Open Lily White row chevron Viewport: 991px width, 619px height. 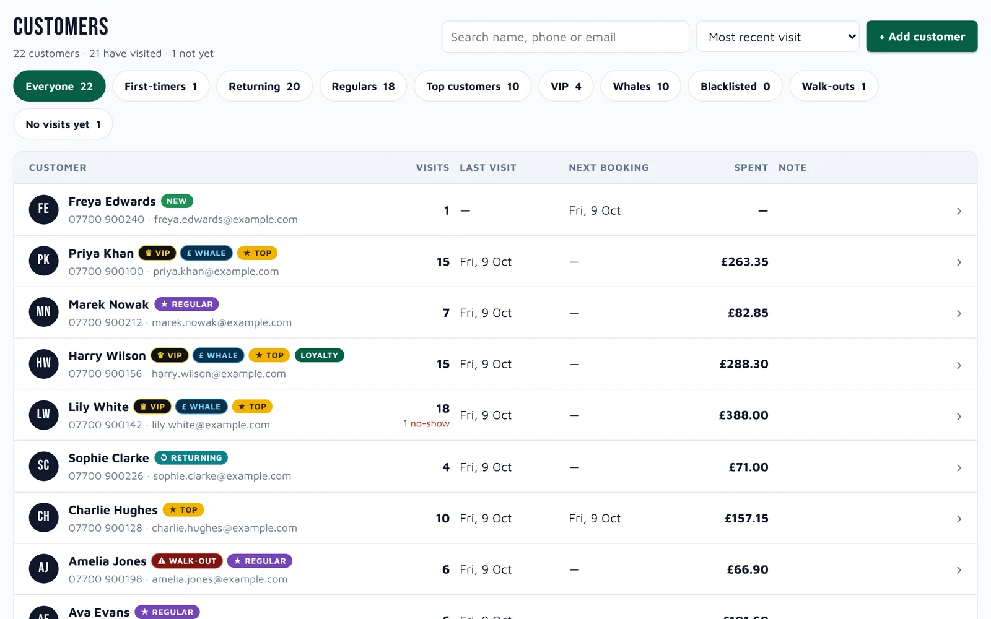pyautogui.click(x=959, y=417)
